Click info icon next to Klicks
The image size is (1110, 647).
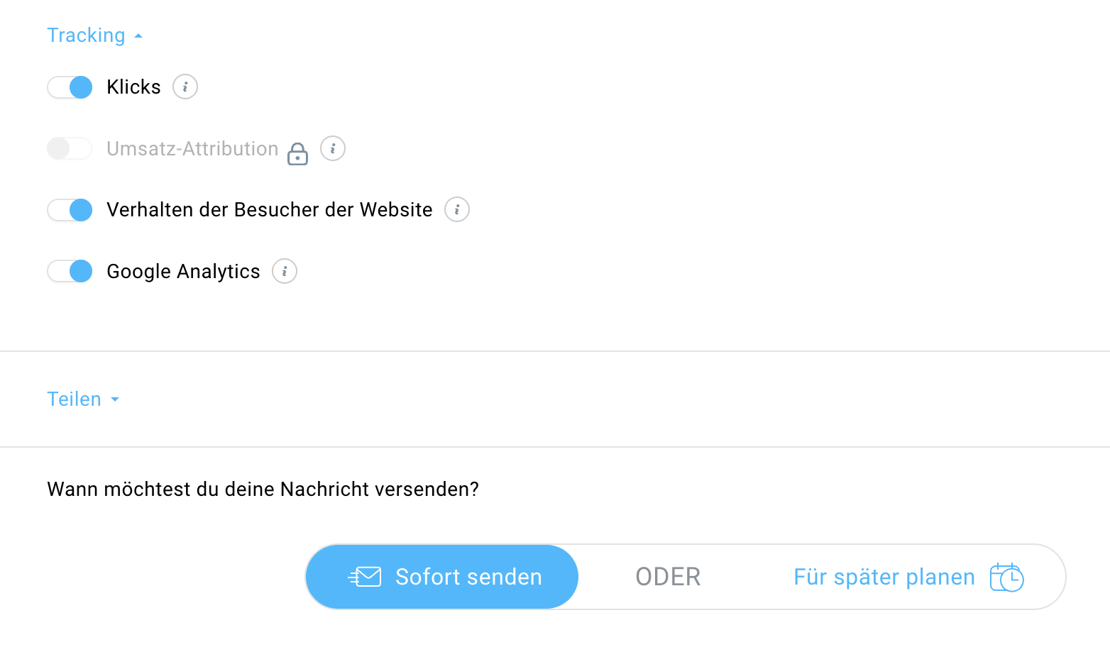185,87
